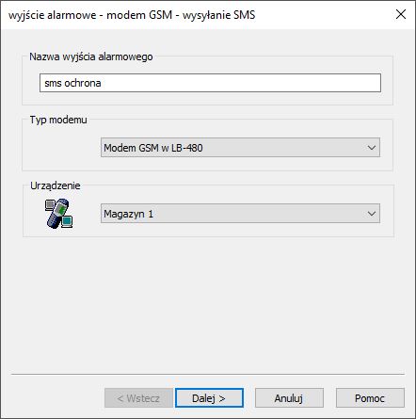Expand modem type list via its chevron arrow
Viewport: 416px width, 419px height.
point(372,148)
